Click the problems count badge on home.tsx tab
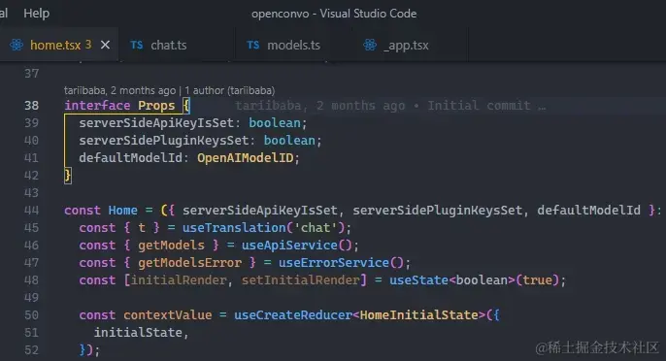The width and height of the screenshot is (666, 361). (88, 45)
